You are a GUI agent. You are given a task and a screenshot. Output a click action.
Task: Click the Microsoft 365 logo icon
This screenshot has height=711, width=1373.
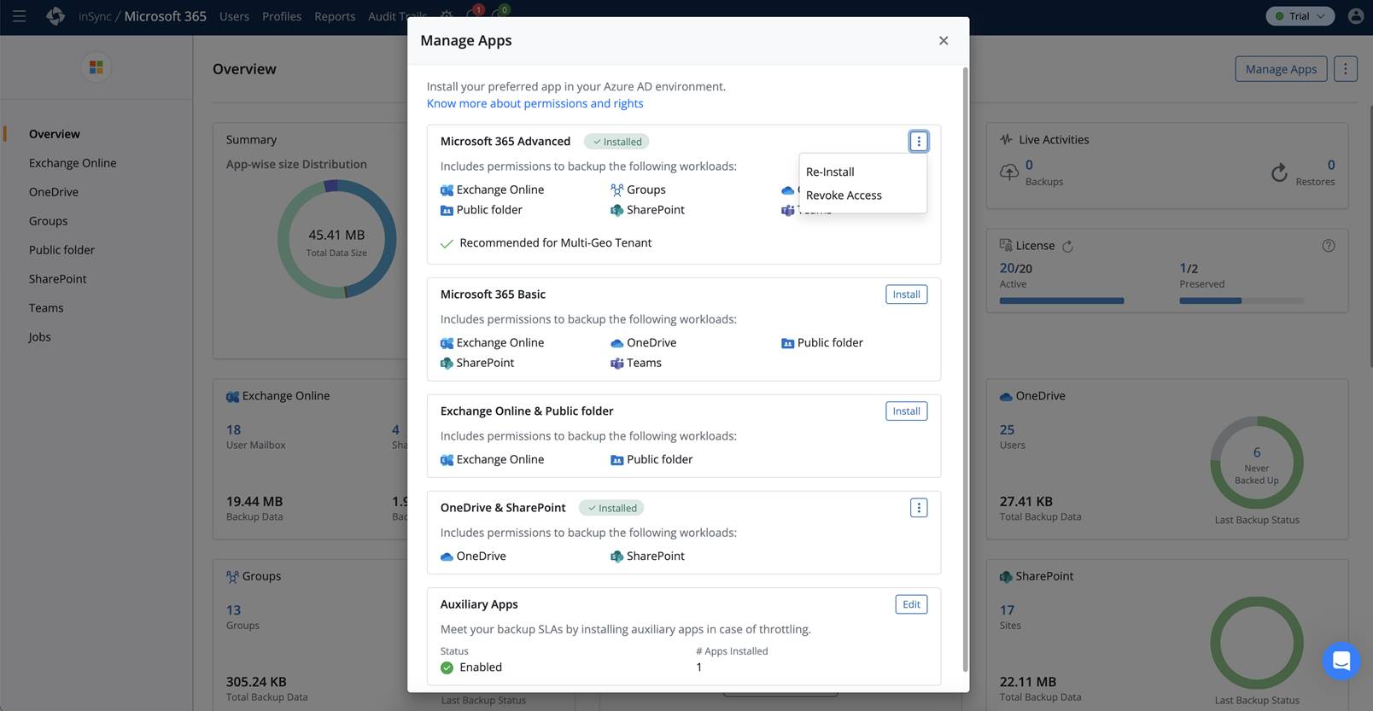pyautogui.click(x=96, y=67)
